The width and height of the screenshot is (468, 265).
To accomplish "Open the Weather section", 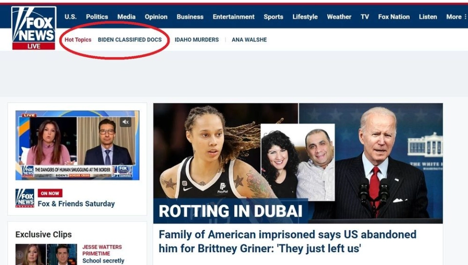I will (339, 17).
